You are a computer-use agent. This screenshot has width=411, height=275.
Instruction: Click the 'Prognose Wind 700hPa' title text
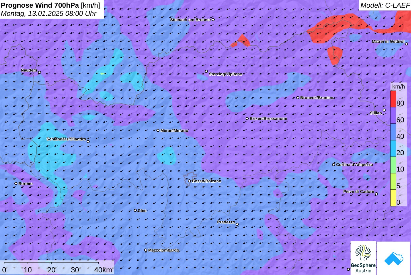coord(40,5)
